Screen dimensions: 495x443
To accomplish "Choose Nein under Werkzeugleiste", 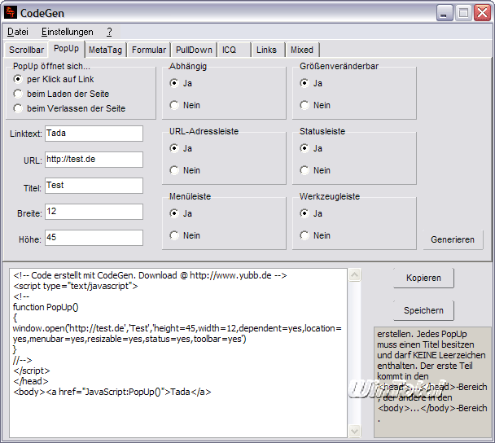I will click(315, 235).
